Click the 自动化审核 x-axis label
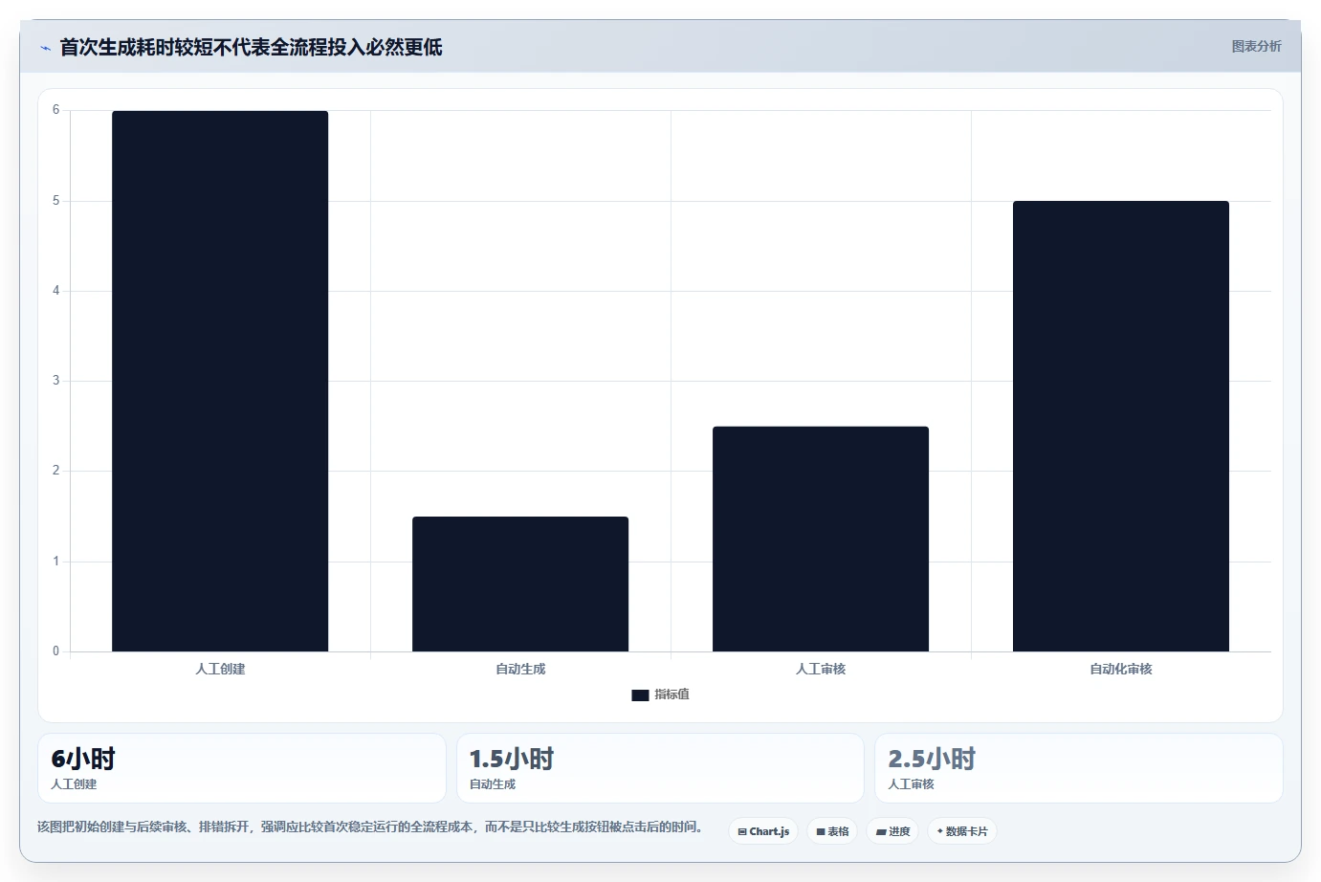 pyautogui.click(x=1121, y=669)
